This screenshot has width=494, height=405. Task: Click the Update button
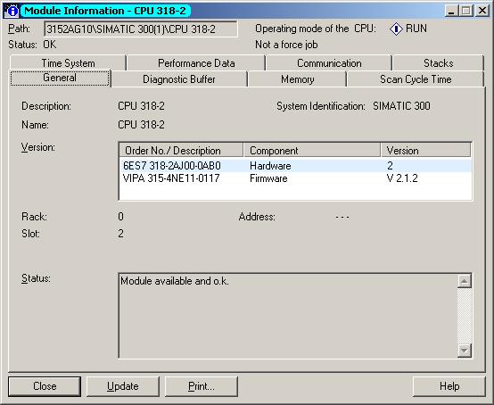coord(123,386)
